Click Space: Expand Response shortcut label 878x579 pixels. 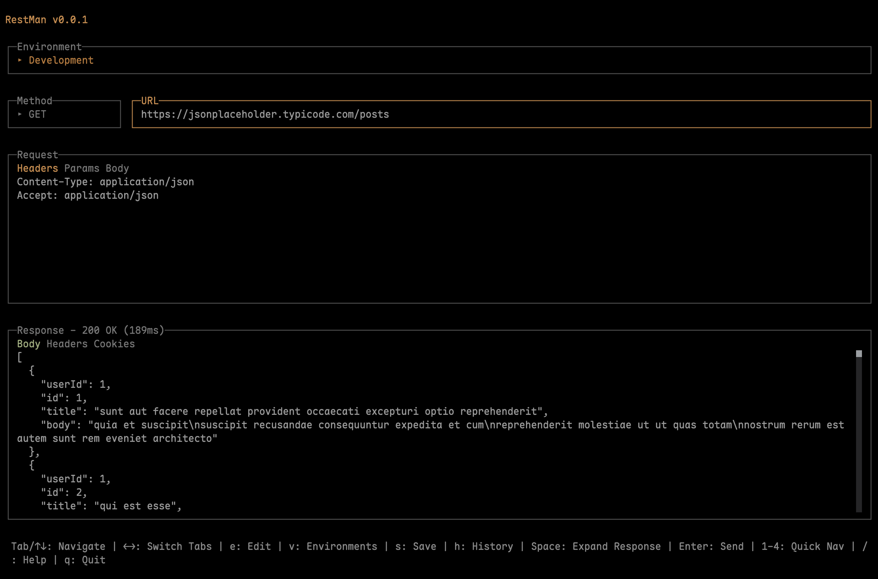pyautogui.click(x=596, y=546)
